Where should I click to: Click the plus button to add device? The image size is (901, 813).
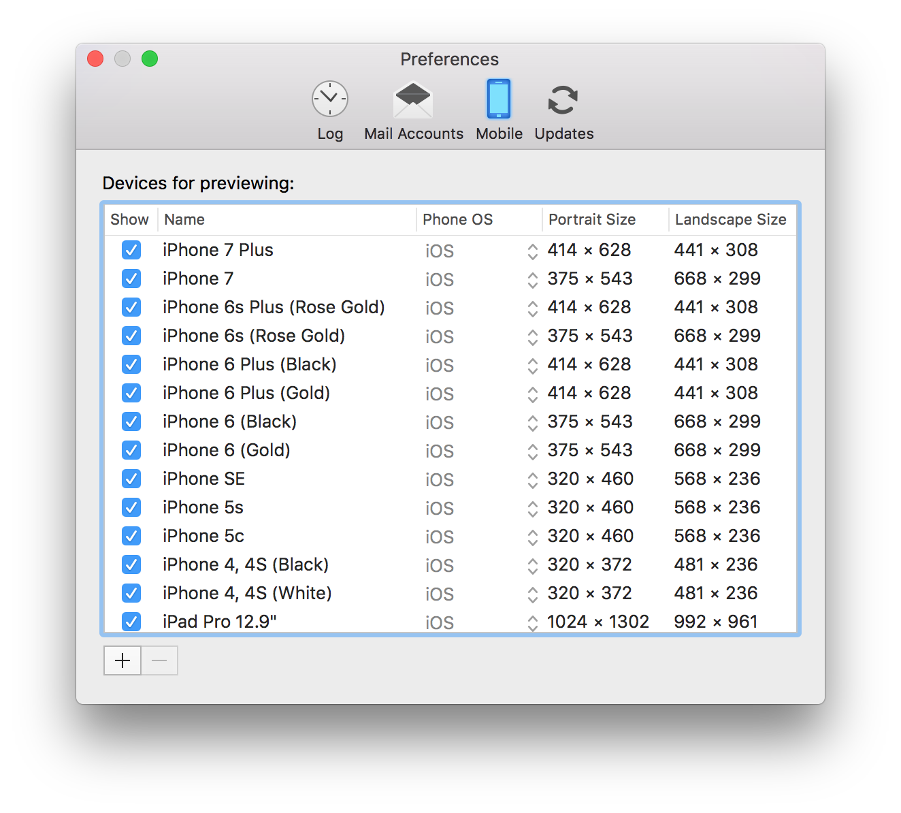click(122, 660)
